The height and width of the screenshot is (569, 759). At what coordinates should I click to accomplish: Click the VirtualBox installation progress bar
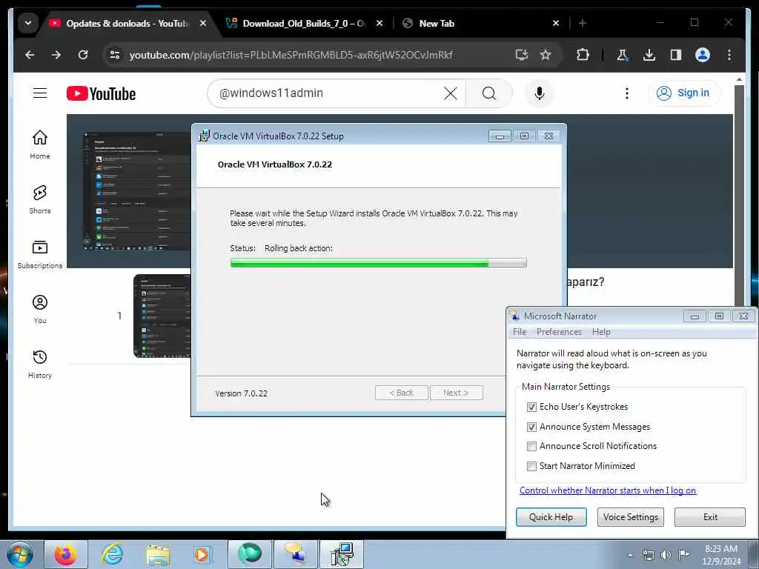(378, 263)
